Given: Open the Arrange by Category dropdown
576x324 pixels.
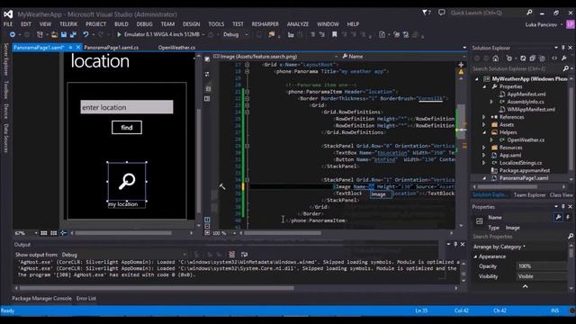Looking at the screenshot, I should [x=499, y=247].
